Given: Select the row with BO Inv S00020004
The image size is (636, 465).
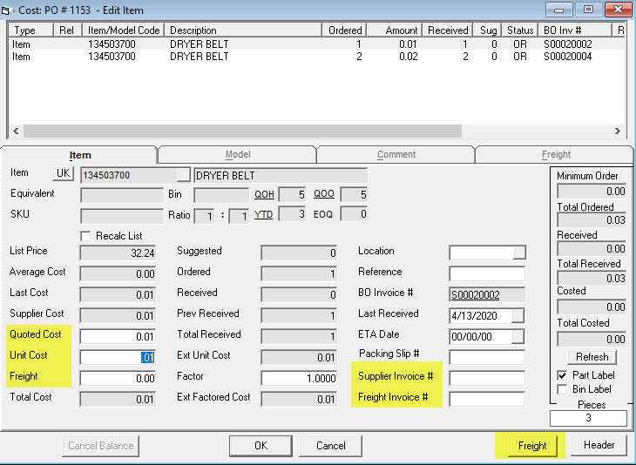Looking at the screenshot, I should (x=316, y=57).
